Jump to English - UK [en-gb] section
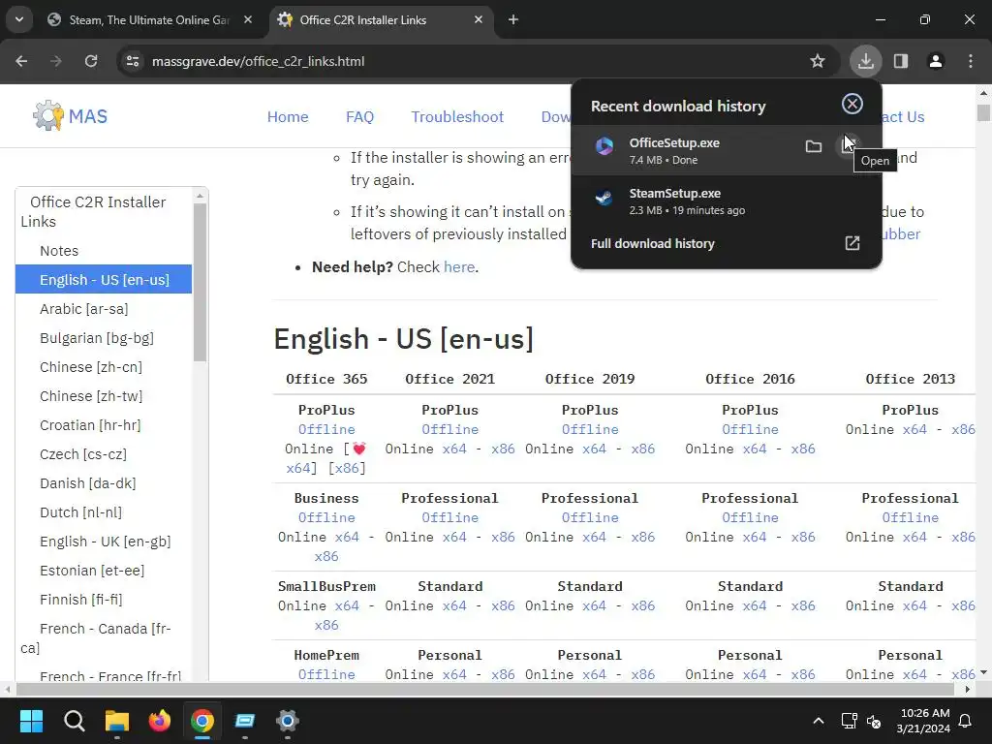Viewport: 992px width, 744px height. [x=105, y=542]
